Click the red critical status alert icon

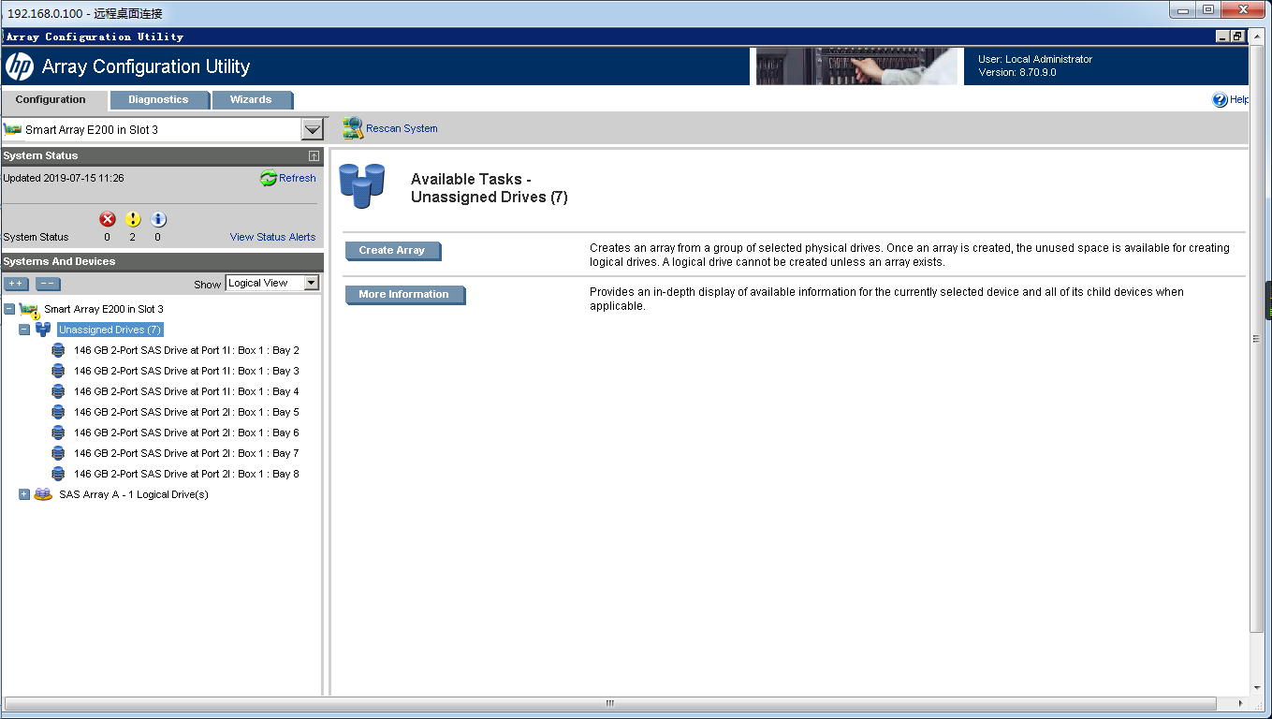(x=108, y=219)
